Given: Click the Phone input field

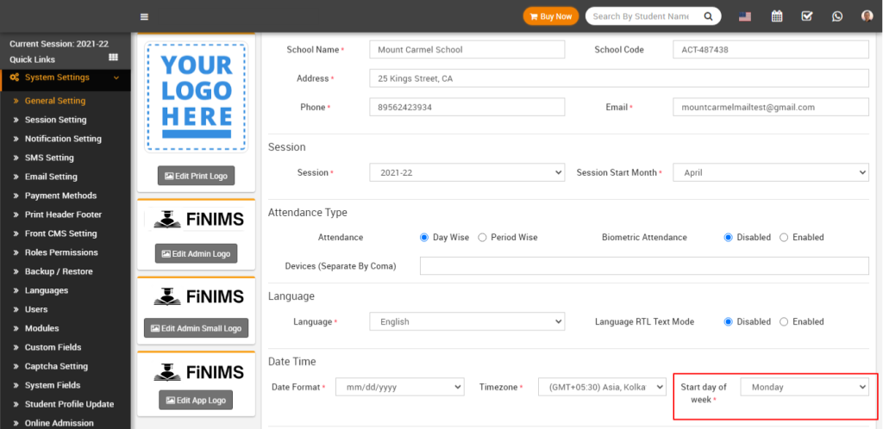Looking at the screenshot, I should [467, 107].
